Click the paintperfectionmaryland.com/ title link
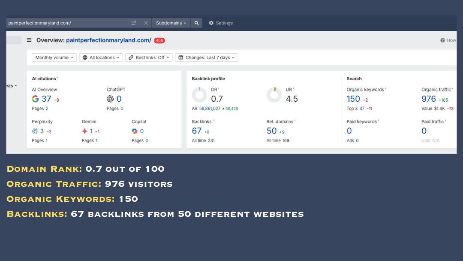This screenshot has height=261, width=463. pyautogui.click(x=108, y=40)
